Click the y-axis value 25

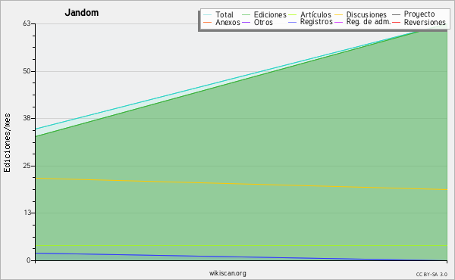(27, 166)
